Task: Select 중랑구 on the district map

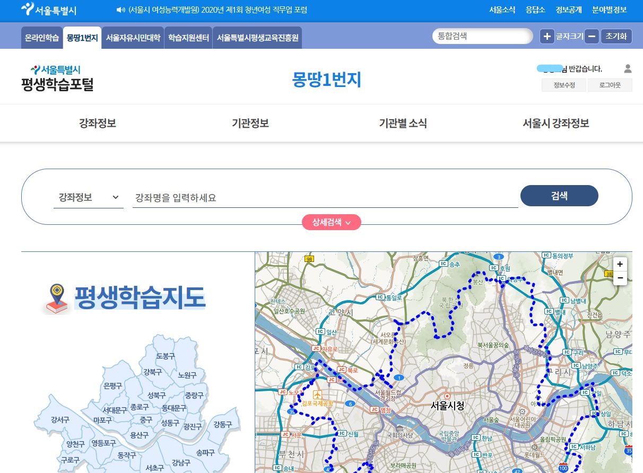Action: tap(194, 395)
